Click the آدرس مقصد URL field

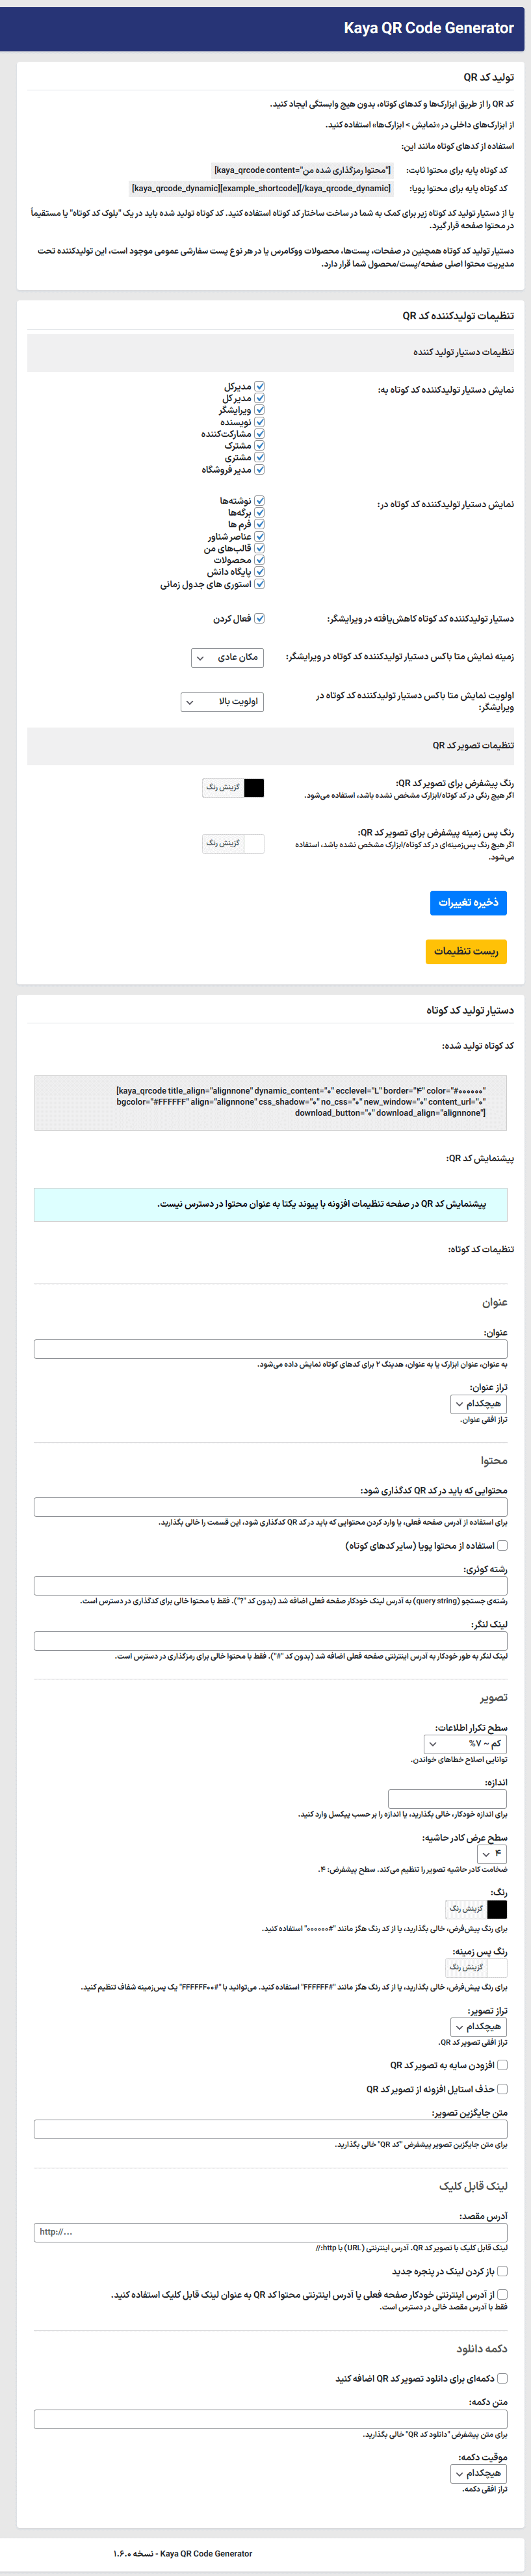click(x=270, y=2232)
